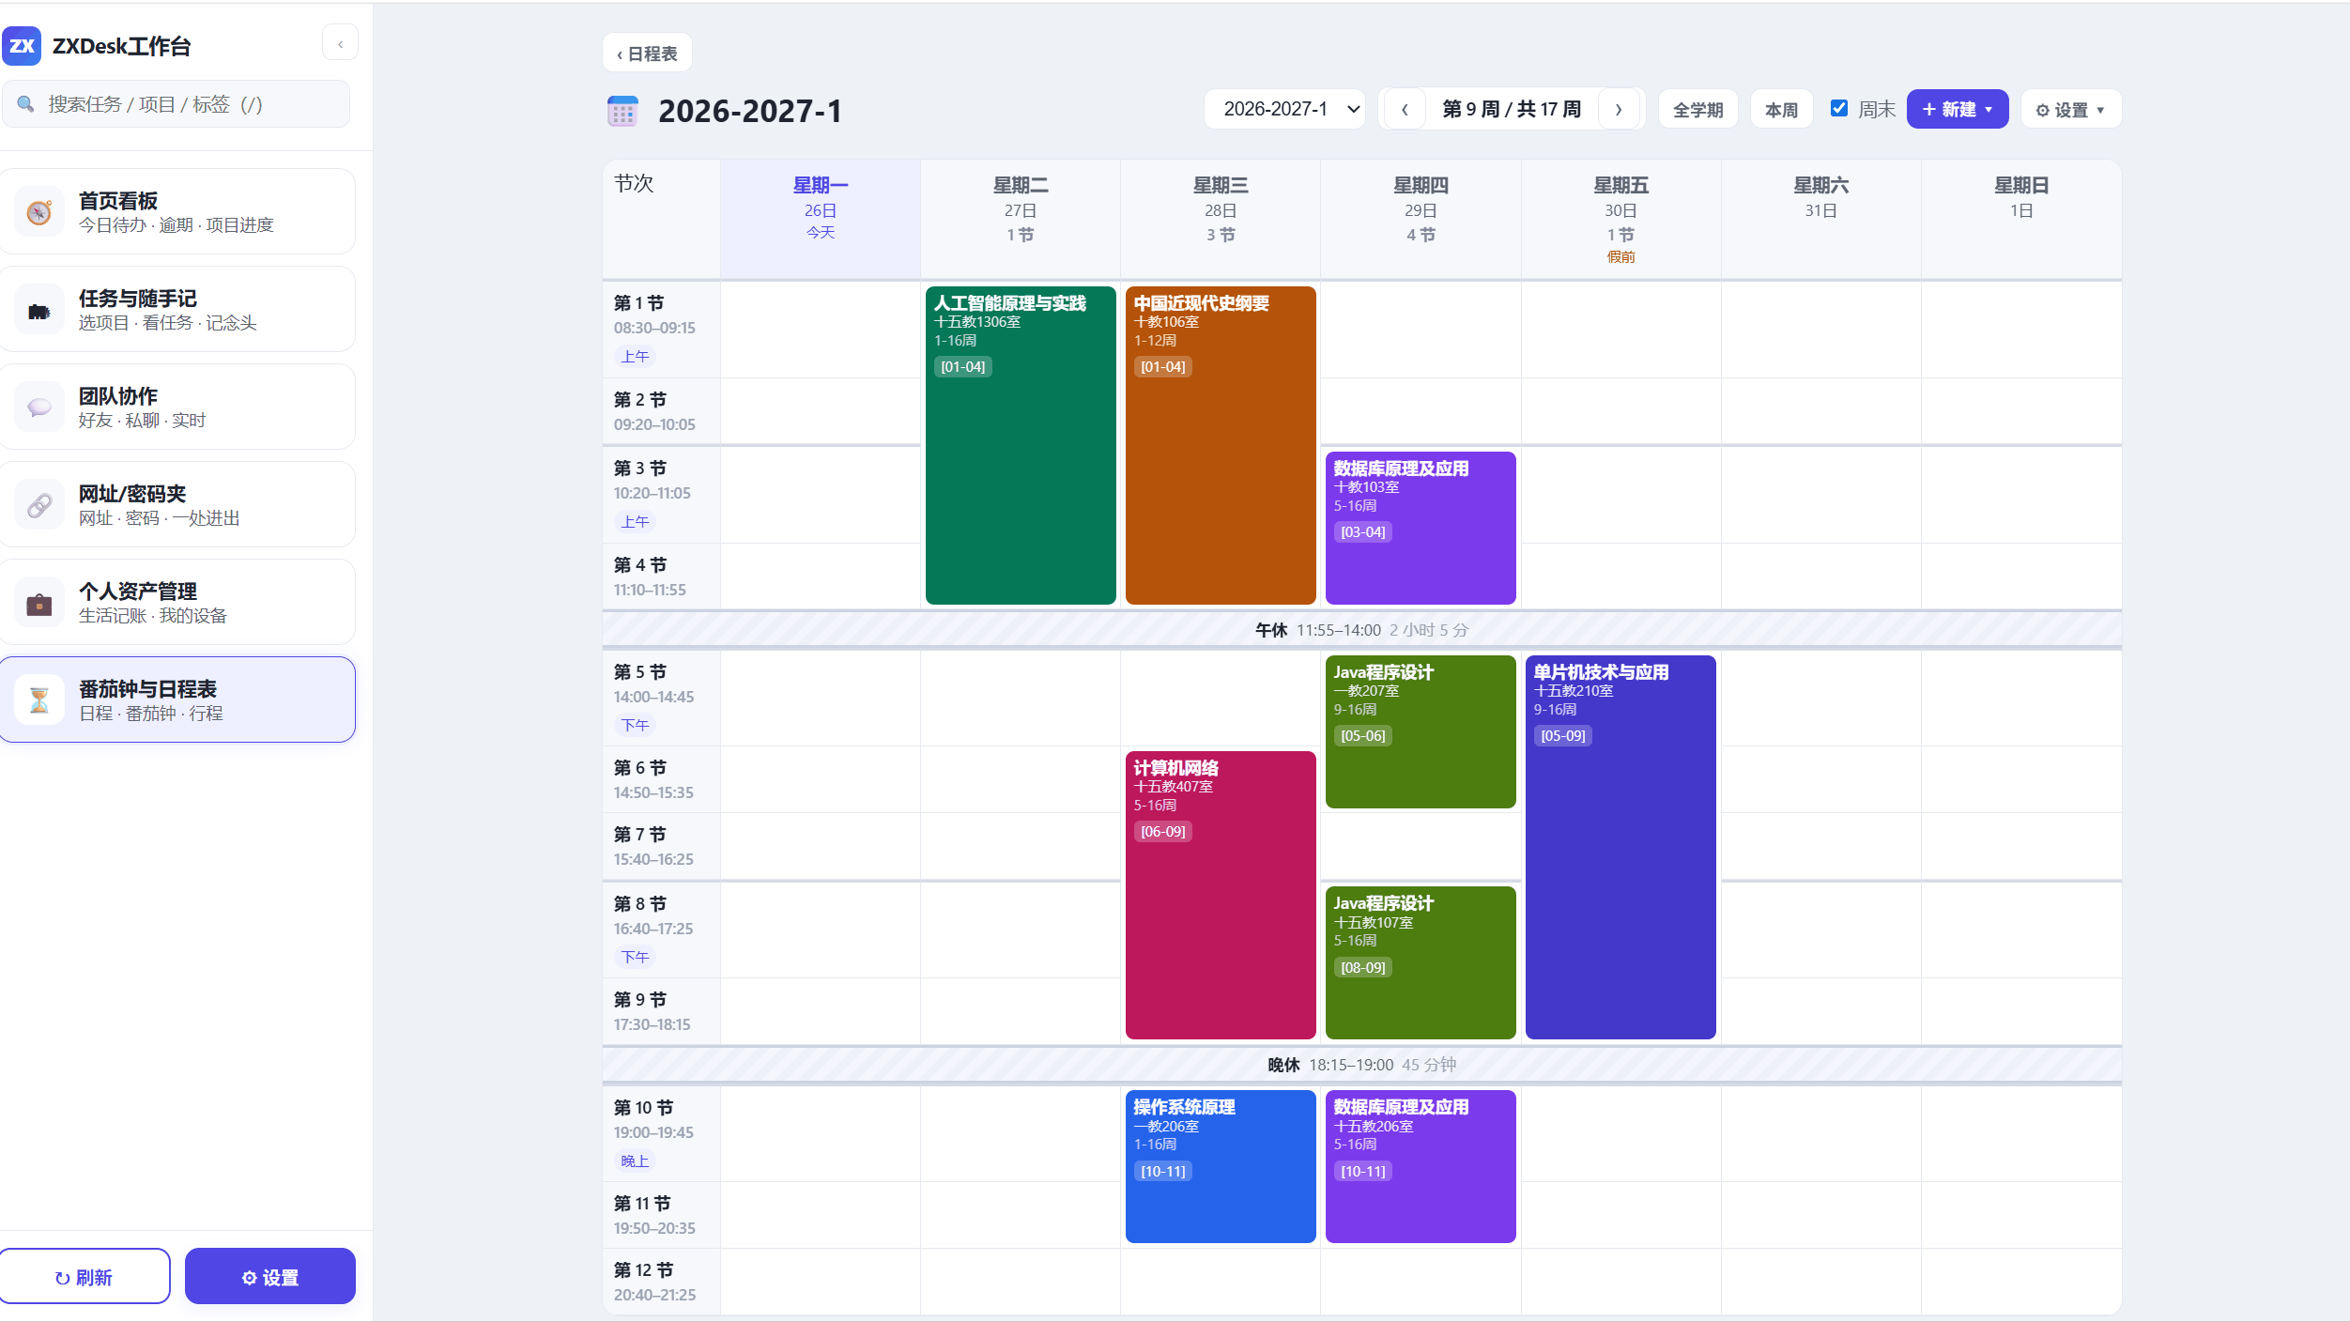2350x1322 pixels.
Task: Go back via the 日程表 button
Action: (647, 54)
